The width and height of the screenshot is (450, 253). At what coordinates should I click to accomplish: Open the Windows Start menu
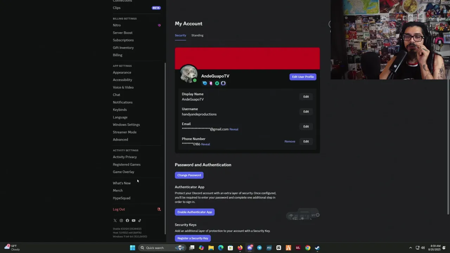coord(133,248)
